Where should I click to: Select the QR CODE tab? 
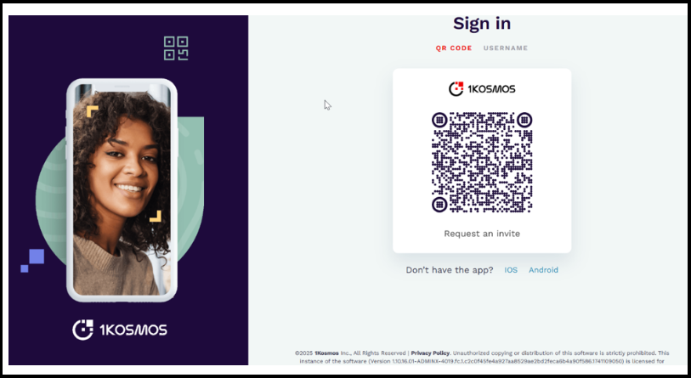[x=454, y=48]
